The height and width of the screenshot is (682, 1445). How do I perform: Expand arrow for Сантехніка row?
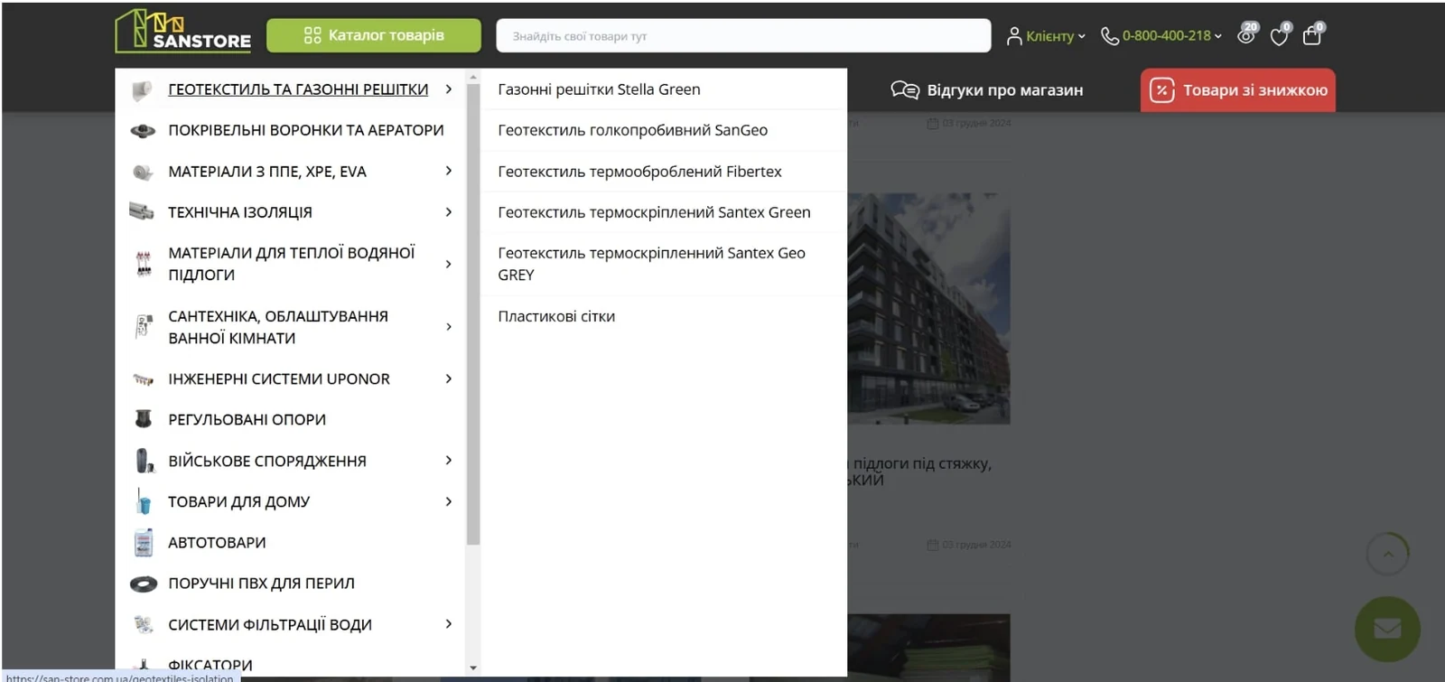[x=449, y=327]
